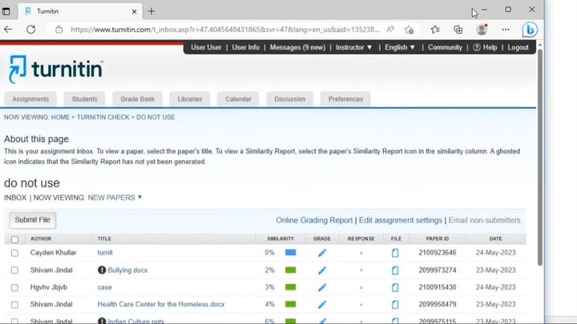
Task: Click the Email non-submitters link
Action: pyautogui.click(x=484, y=221)
